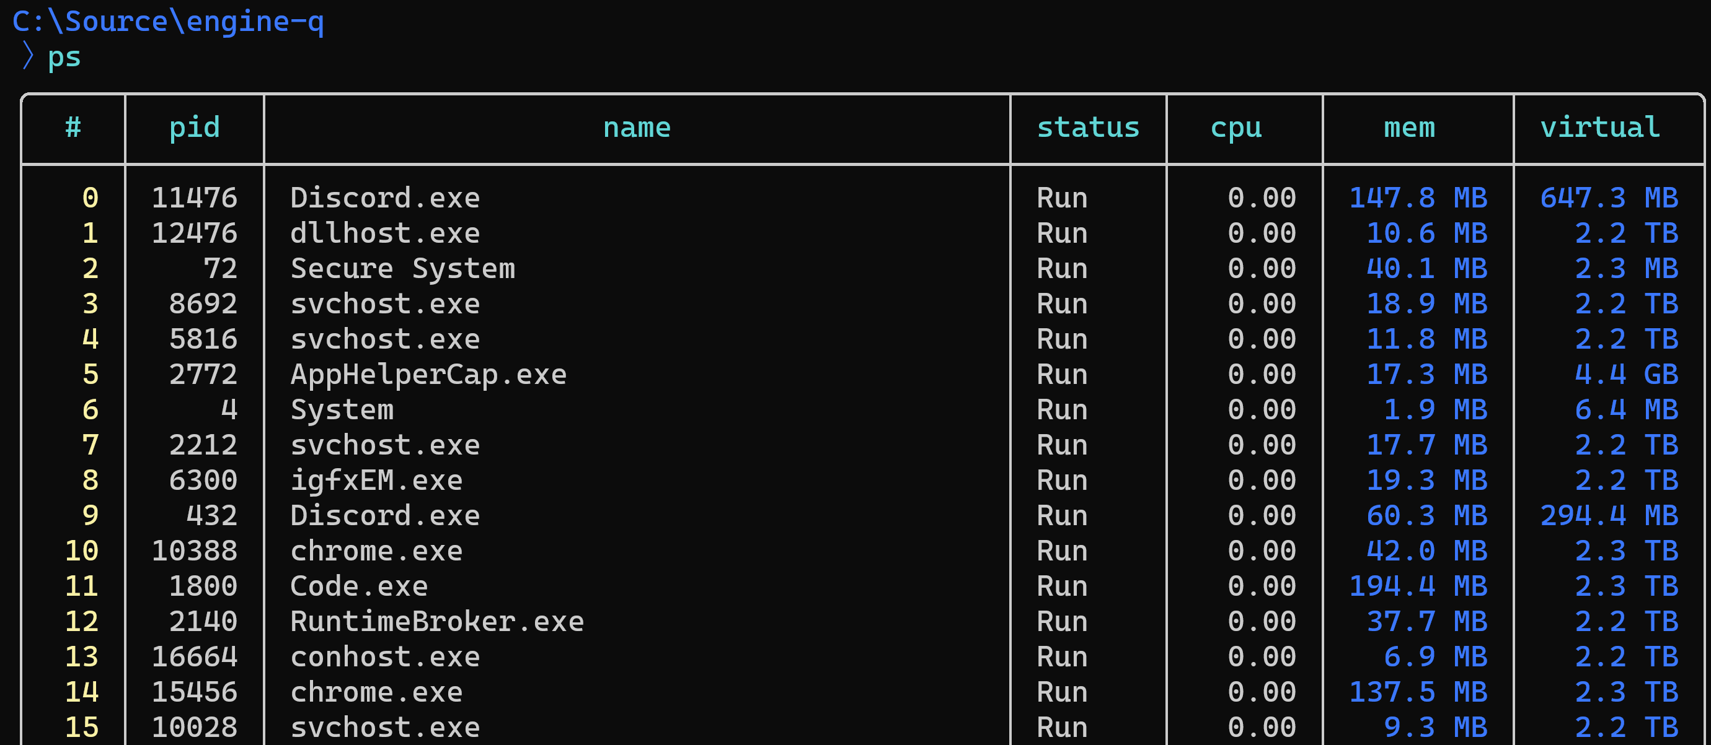Select the C:\Source\engine-q path text

168,20
